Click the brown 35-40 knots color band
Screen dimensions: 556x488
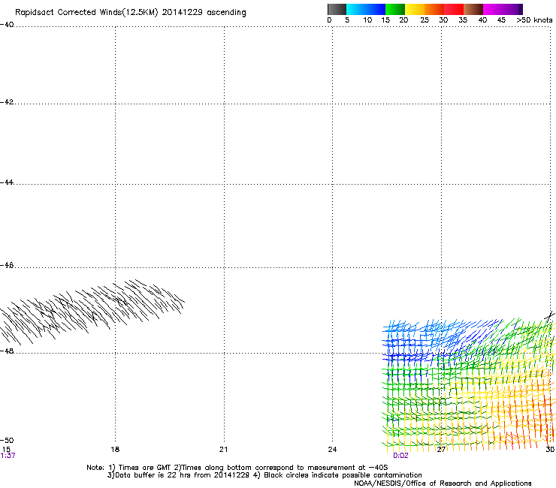coord(473,9)
